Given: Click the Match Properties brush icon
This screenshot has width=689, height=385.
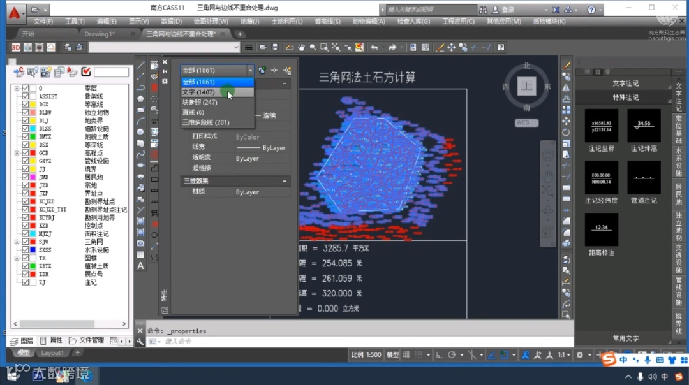Looking at the screenshot, I should [x=440, y=47].
